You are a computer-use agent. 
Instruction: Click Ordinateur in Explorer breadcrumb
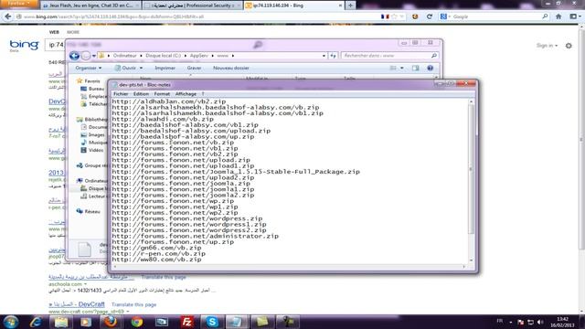click(x=124, y=56)
